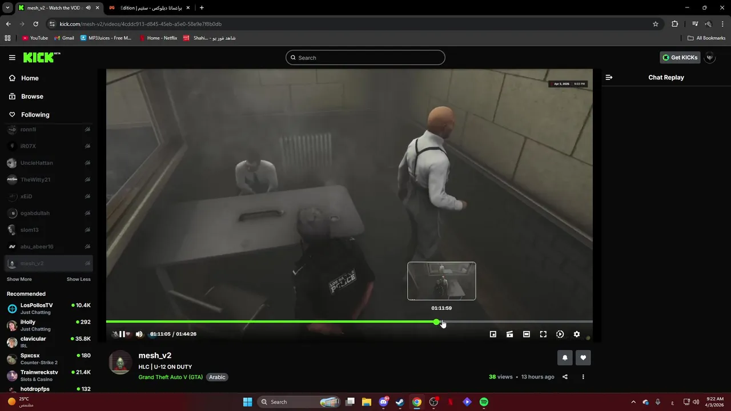Open Steam from the taskbar
Screen dimensions: 731x411
[400, 402]
